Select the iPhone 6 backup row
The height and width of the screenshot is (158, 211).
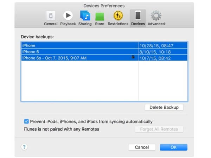(x=104, y=52)
